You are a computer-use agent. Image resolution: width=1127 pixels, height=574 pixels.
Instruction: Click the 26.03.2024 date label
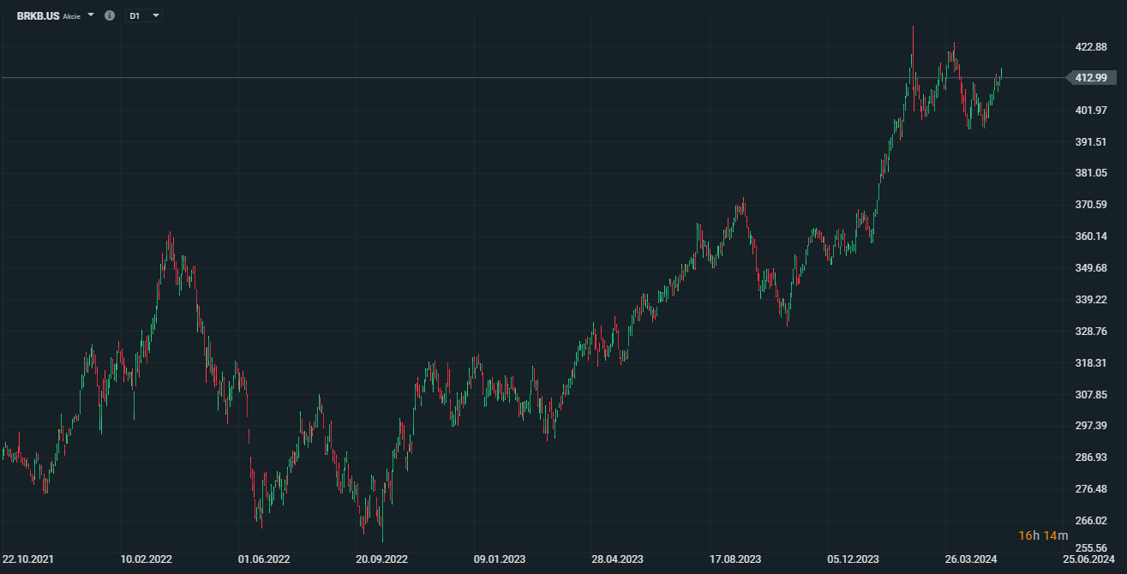(971, 559)
